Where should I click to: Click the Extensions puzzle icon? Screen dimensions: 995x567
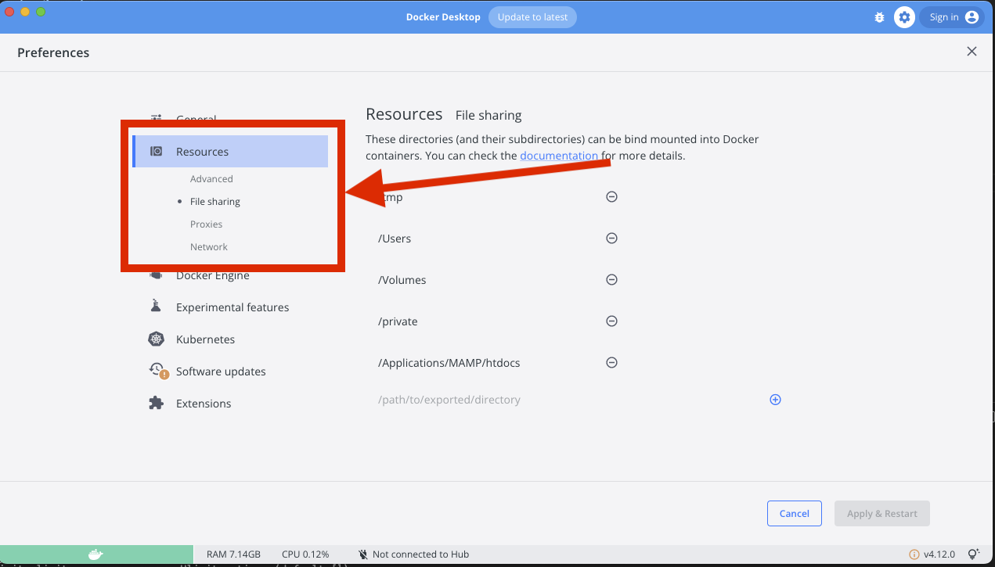click(x=156, y=404)
